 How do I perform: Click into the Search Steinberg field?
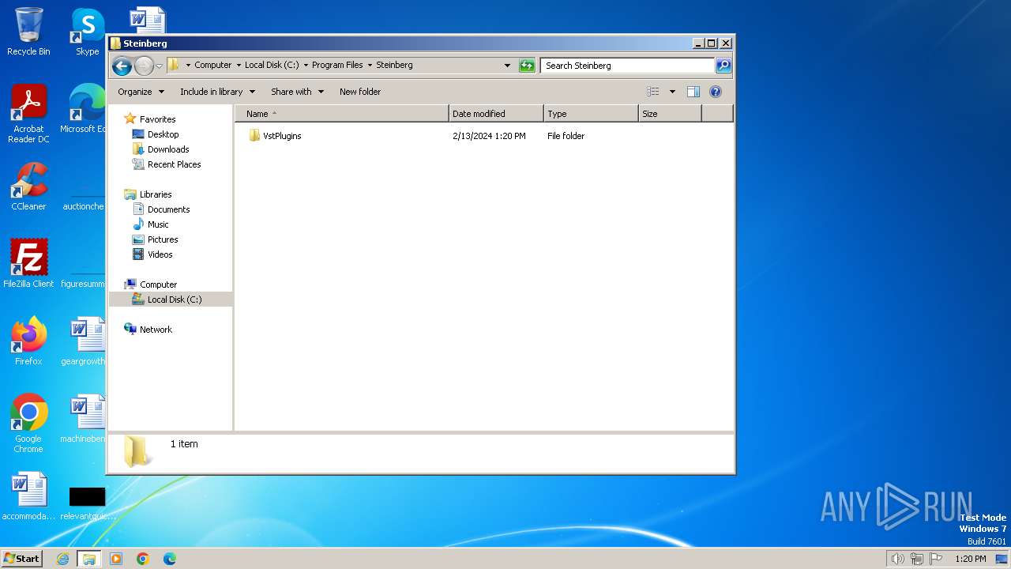pos(628,66)
